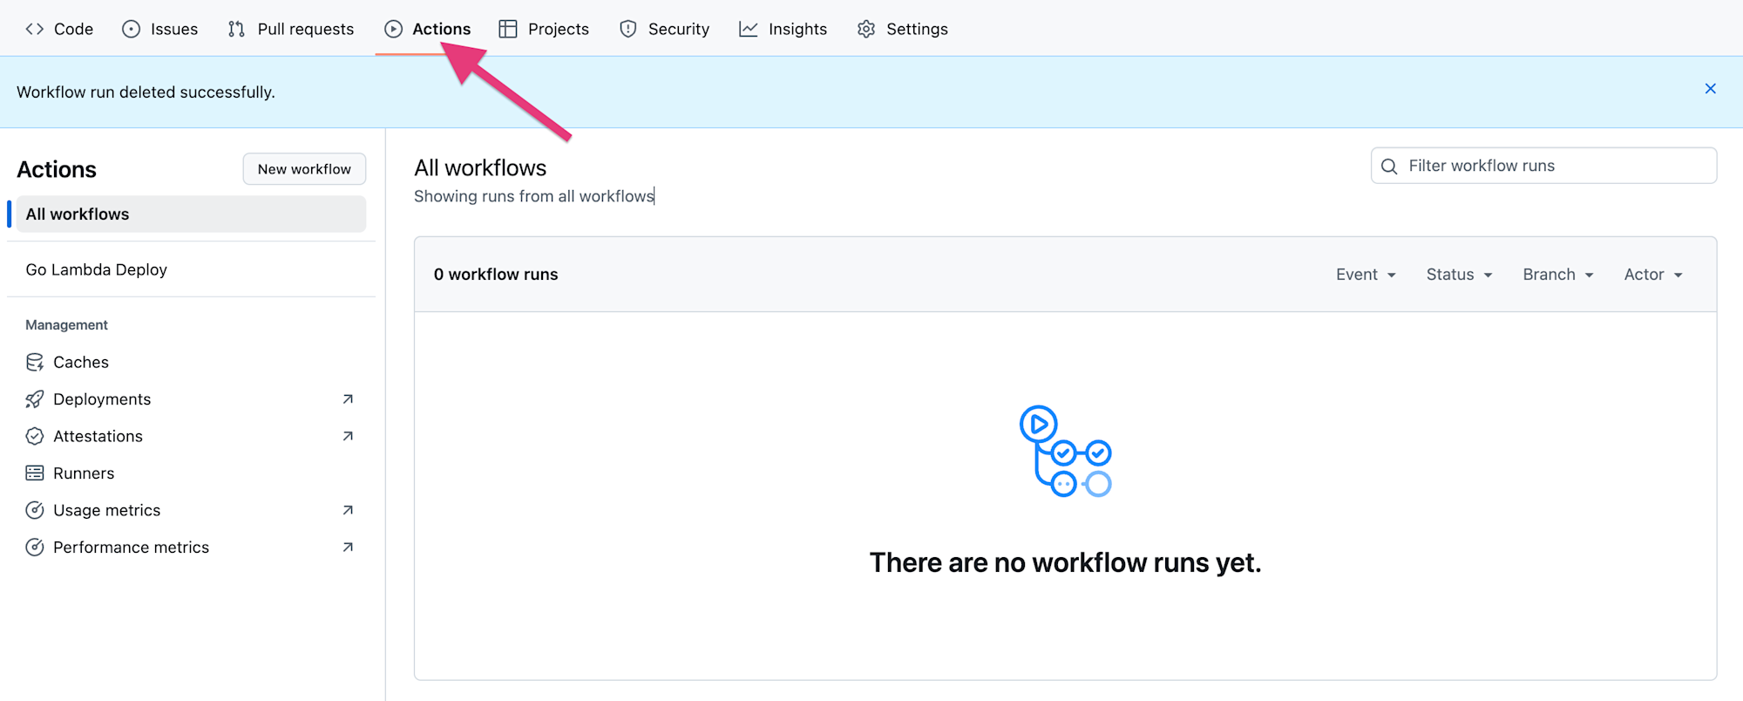
Task: Select the Actions tab
Action: (428, 29)
